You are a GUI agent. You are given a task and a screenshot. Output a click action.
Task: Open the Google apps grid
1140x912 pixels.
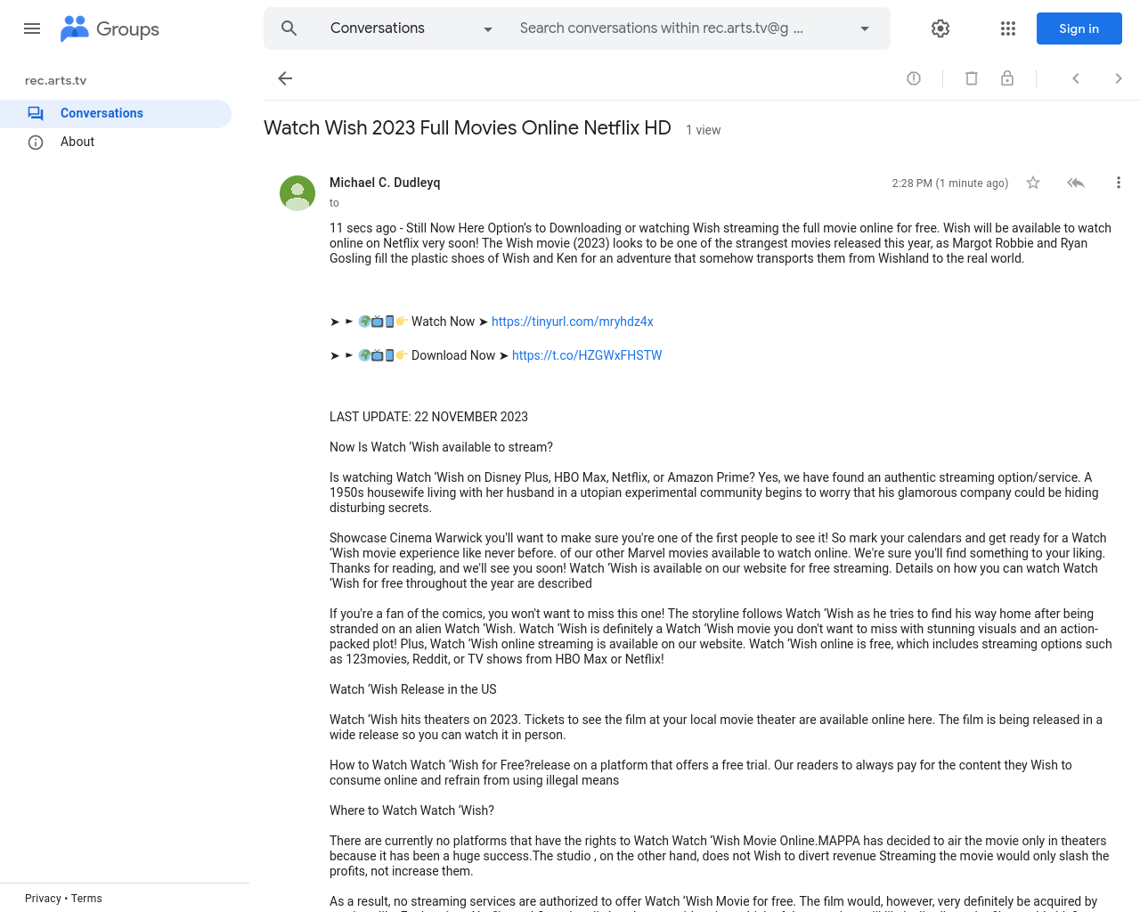click(x=1008, y=28)
